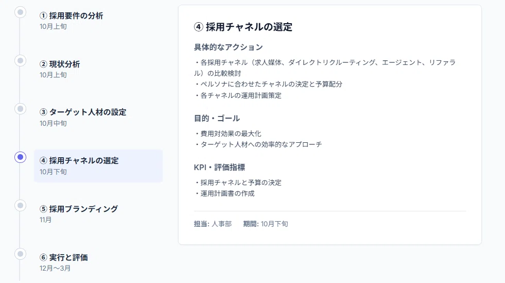This screenshot has height=283, width=505.
Task: Click the timeline dot for 現状分析
Action: 20,61
